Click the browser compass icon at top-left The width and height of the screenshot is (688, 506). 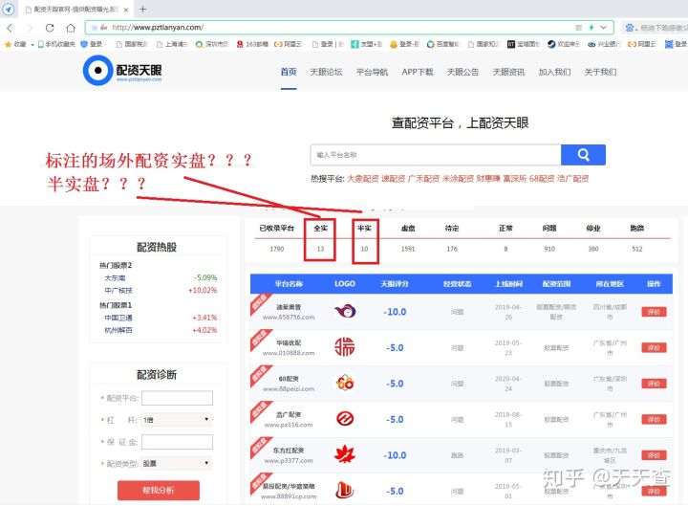click(9, 10)
